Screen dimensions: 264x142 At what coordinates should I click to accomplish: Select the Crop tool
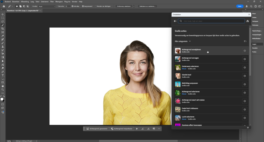(3, 29)
